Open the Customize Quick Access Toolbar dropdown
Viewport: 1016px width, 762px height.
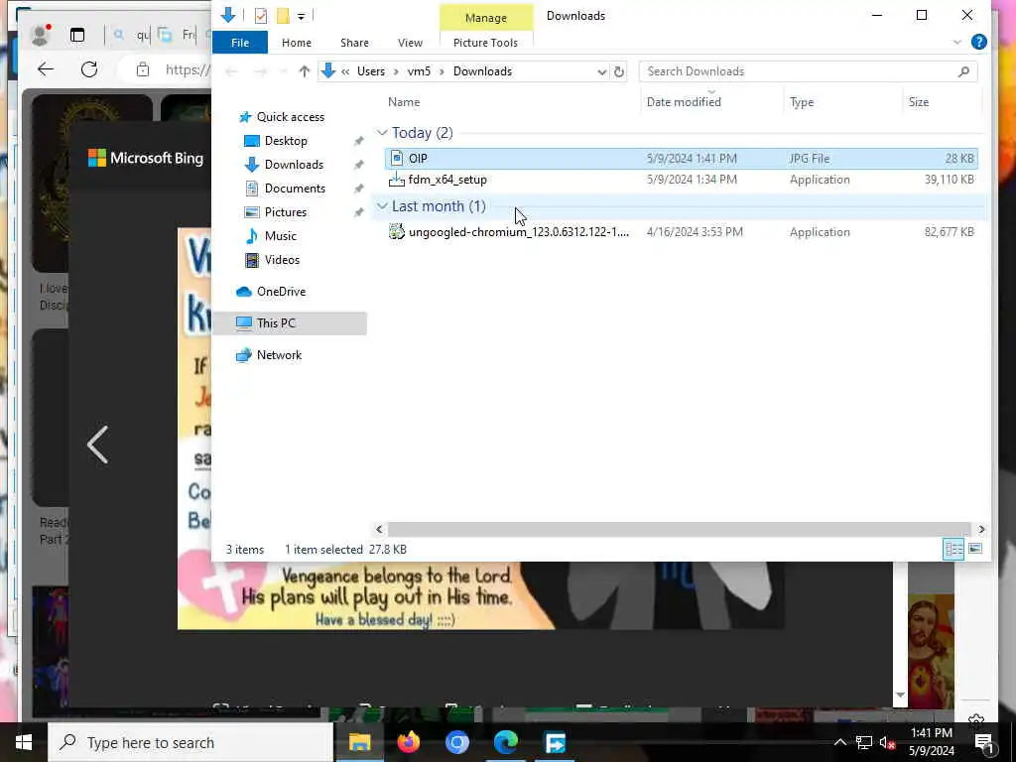click(302, 16)
